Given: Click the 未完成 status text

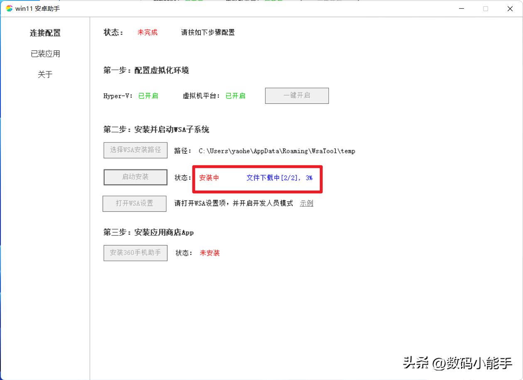Looking at the screenshot, I should pos(147,32).
